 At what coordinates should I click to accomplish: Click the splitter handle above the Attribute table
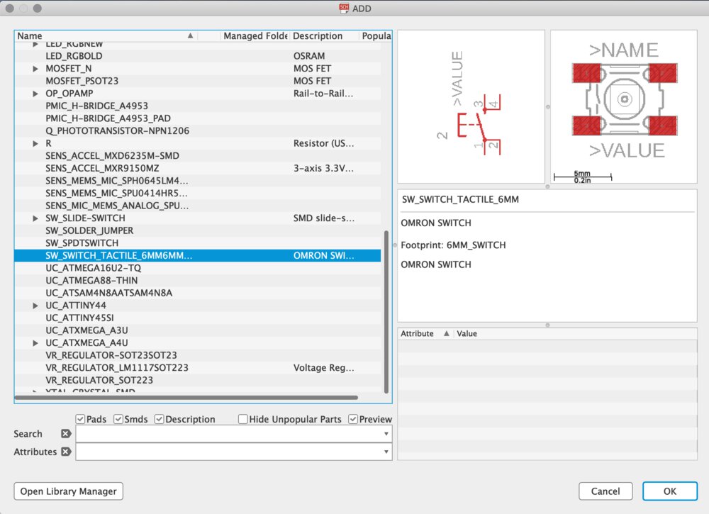tap(547, 325)
